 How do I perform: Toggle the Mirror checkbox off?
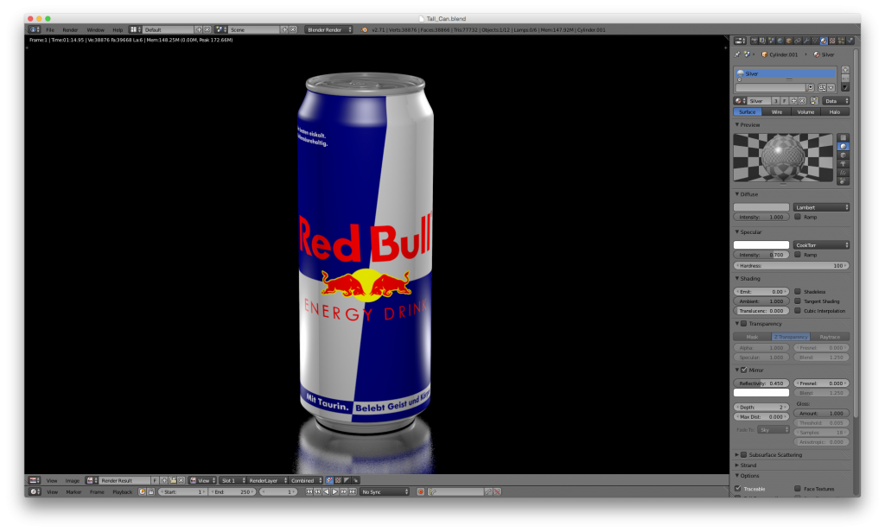(x=743, y=370)
